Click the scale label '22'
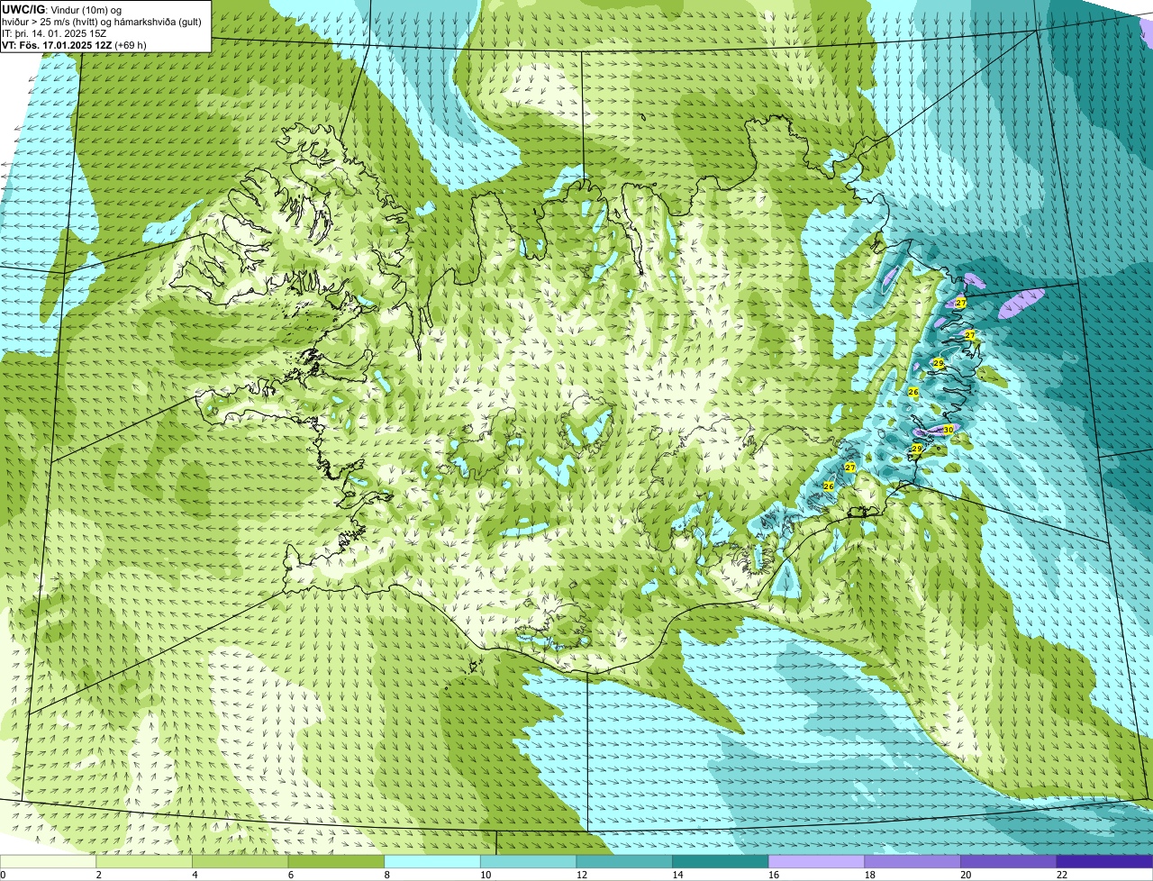Screen dimensions: 1153x881 click(1062, 875)
